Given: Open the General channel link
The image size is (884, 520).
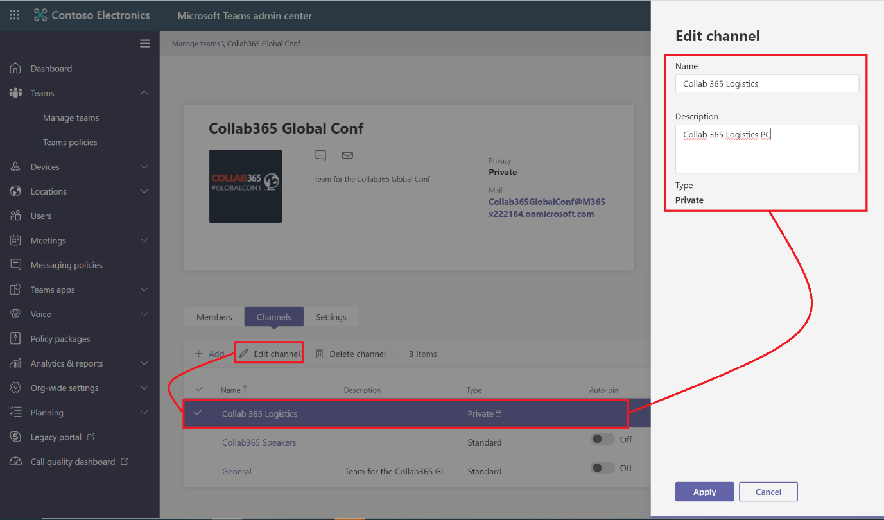Looking at the screenshot, I should [237, 471].
